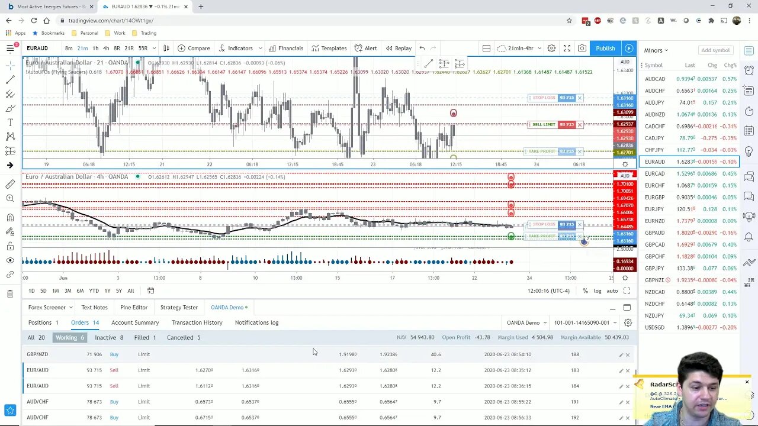Viewport: 758px width, 426px height.
Task: Open the Financials menu
Action: point(286,48)
